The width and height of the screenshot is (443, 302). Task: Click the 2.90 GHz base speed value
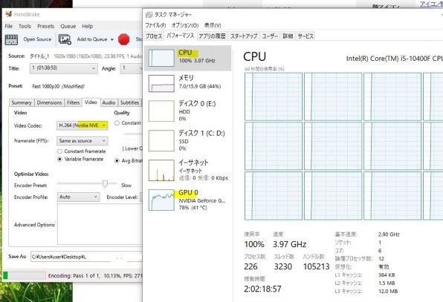click(x=389, y=234)
